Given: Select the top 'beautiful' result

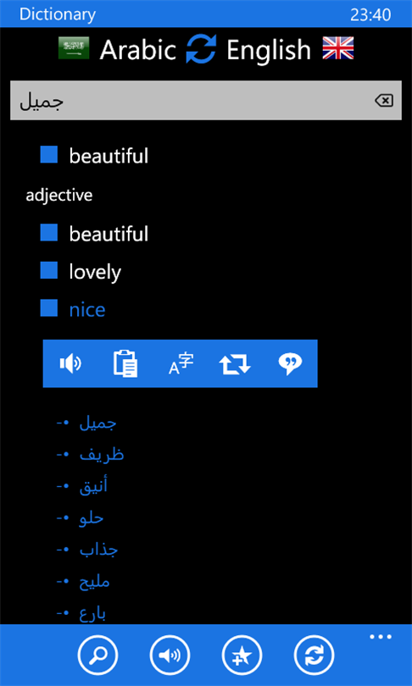Looking at the screenshot, I should coord(109,156).
